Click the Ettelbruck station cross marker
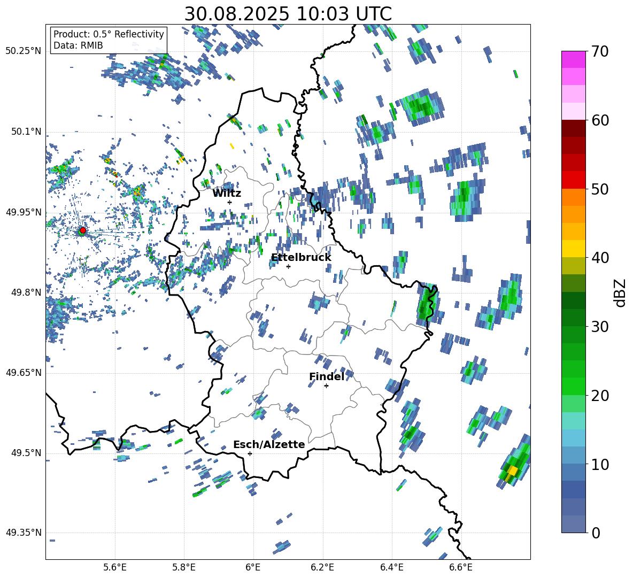Viewport: 633px width, 578px height. pyautogui.click(x=288, y=266)
